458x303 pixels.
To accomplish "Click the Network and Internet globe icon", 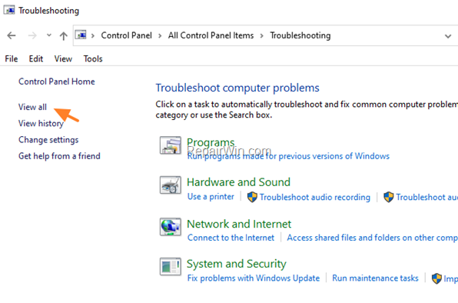I will click(171, 227).
